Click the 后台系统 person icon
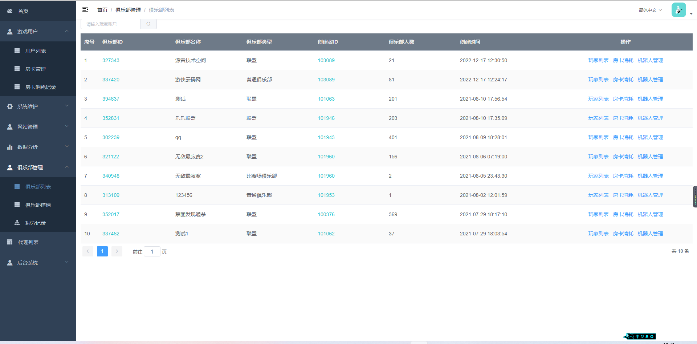The image size is (697, 344). pyautogui.click(x=10, y=263)
